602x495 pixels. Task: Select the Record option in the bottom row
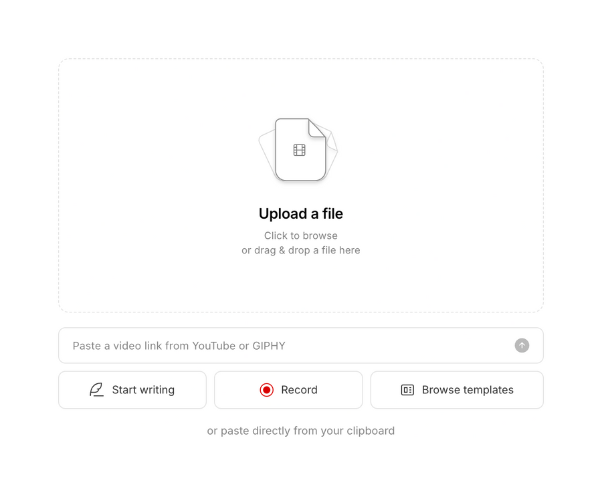[x=288, y=389]
